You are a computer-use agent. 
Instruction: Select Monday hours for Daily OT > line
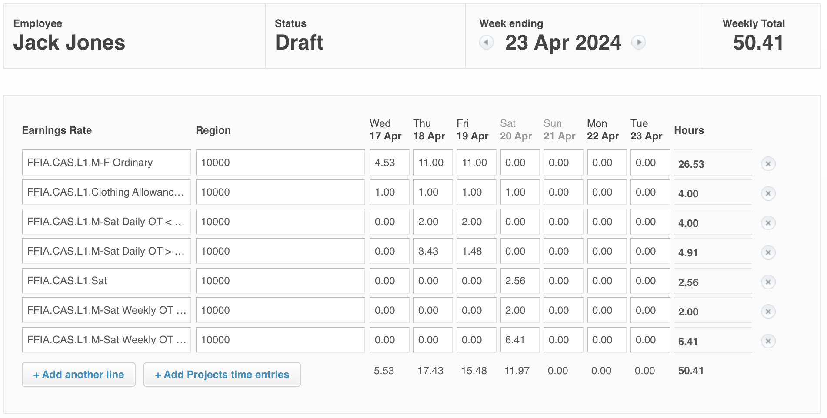(x=607, y=251)
